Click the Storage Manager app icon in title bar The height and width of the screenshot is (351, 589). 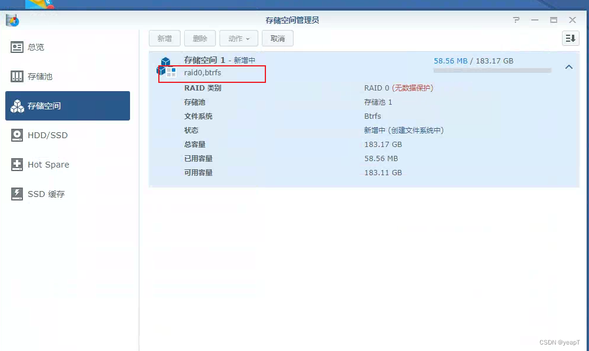pos(12,20)
